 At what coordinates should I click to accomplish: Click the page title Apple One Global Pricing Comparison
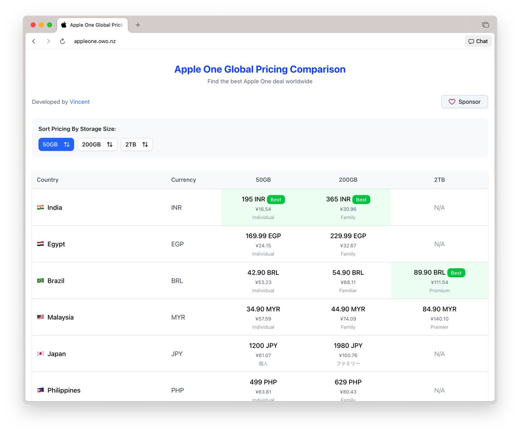(x=260, y=69)
